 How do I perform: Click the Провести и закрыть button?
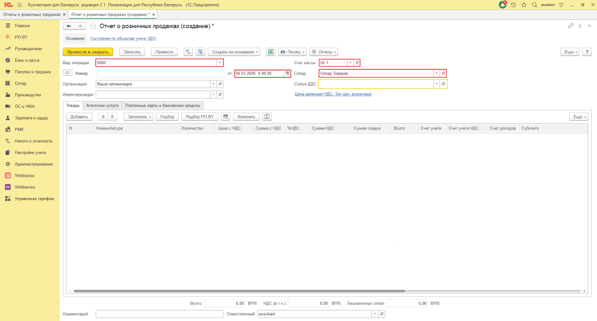point(87,52)
